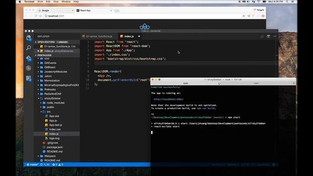Screen dimensions: 313x176
Task: Open the View menu
Action: coord(56,1)
